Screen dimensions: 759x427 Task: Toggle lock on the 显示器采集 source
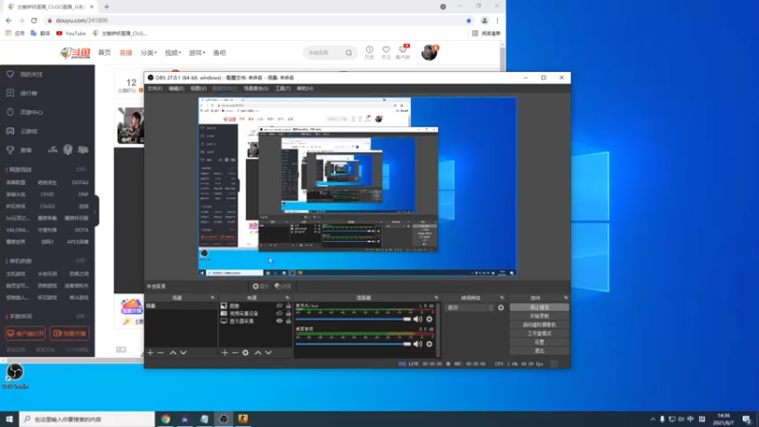pos(288,321)
